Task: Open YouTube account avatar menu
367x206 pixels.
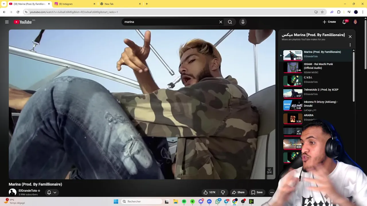Action: [355, 22]
